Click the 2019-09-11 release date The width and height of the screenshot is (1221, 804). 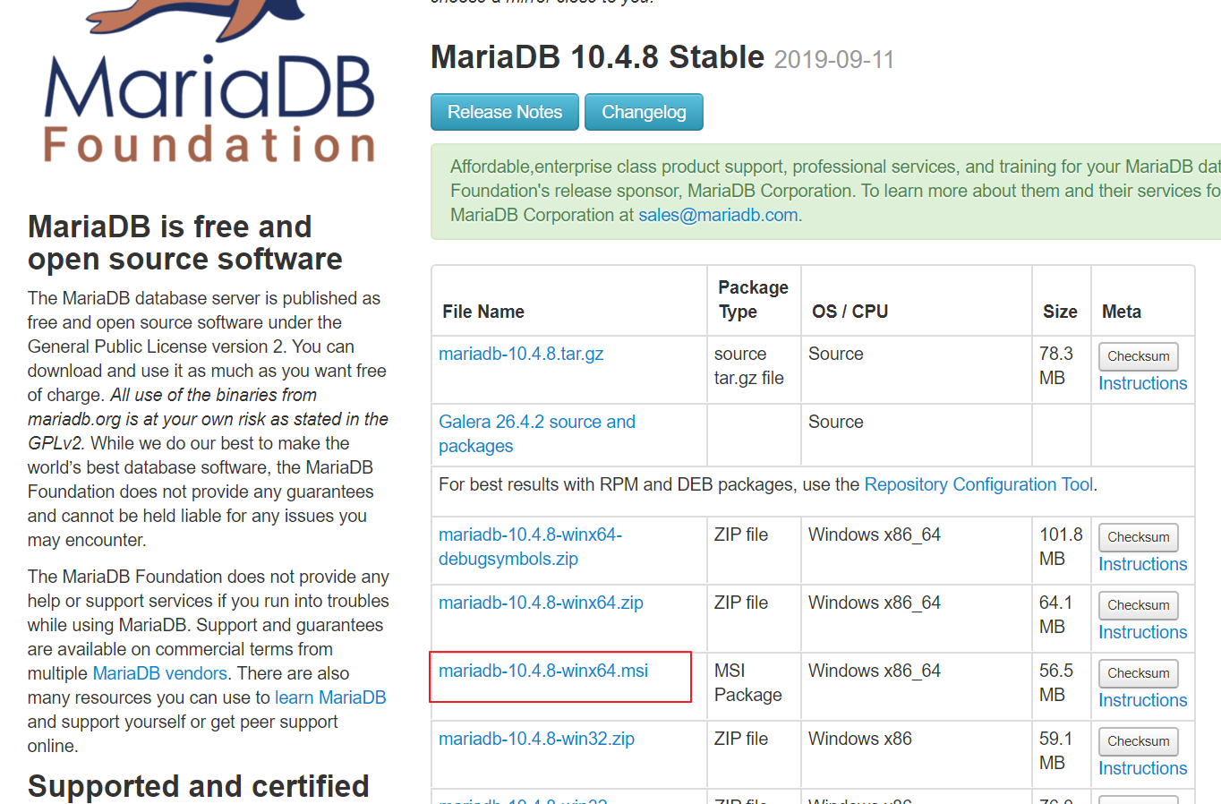(834, 60)
